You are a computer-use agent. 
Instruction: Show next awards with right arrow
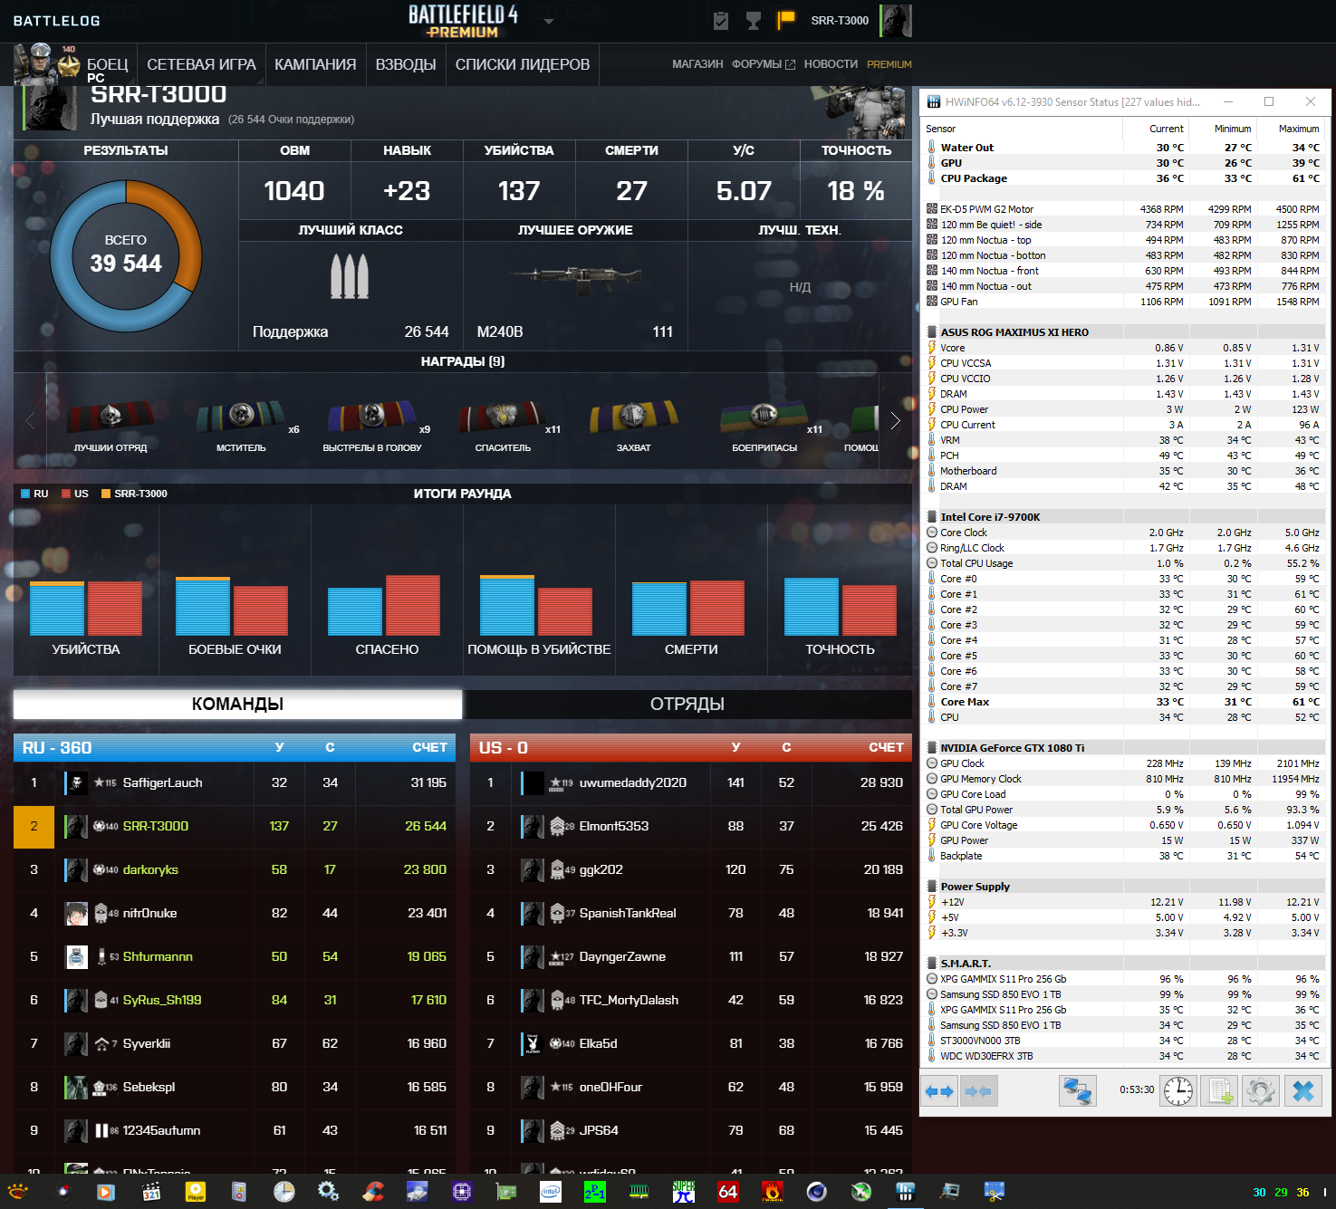(x=895, y=420)
